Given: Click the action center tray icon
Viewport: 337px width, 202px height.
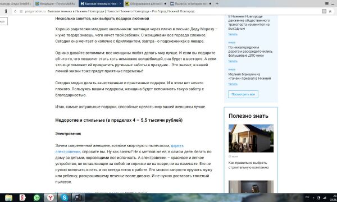Looking at the screenshot, I should pos(318,198).
